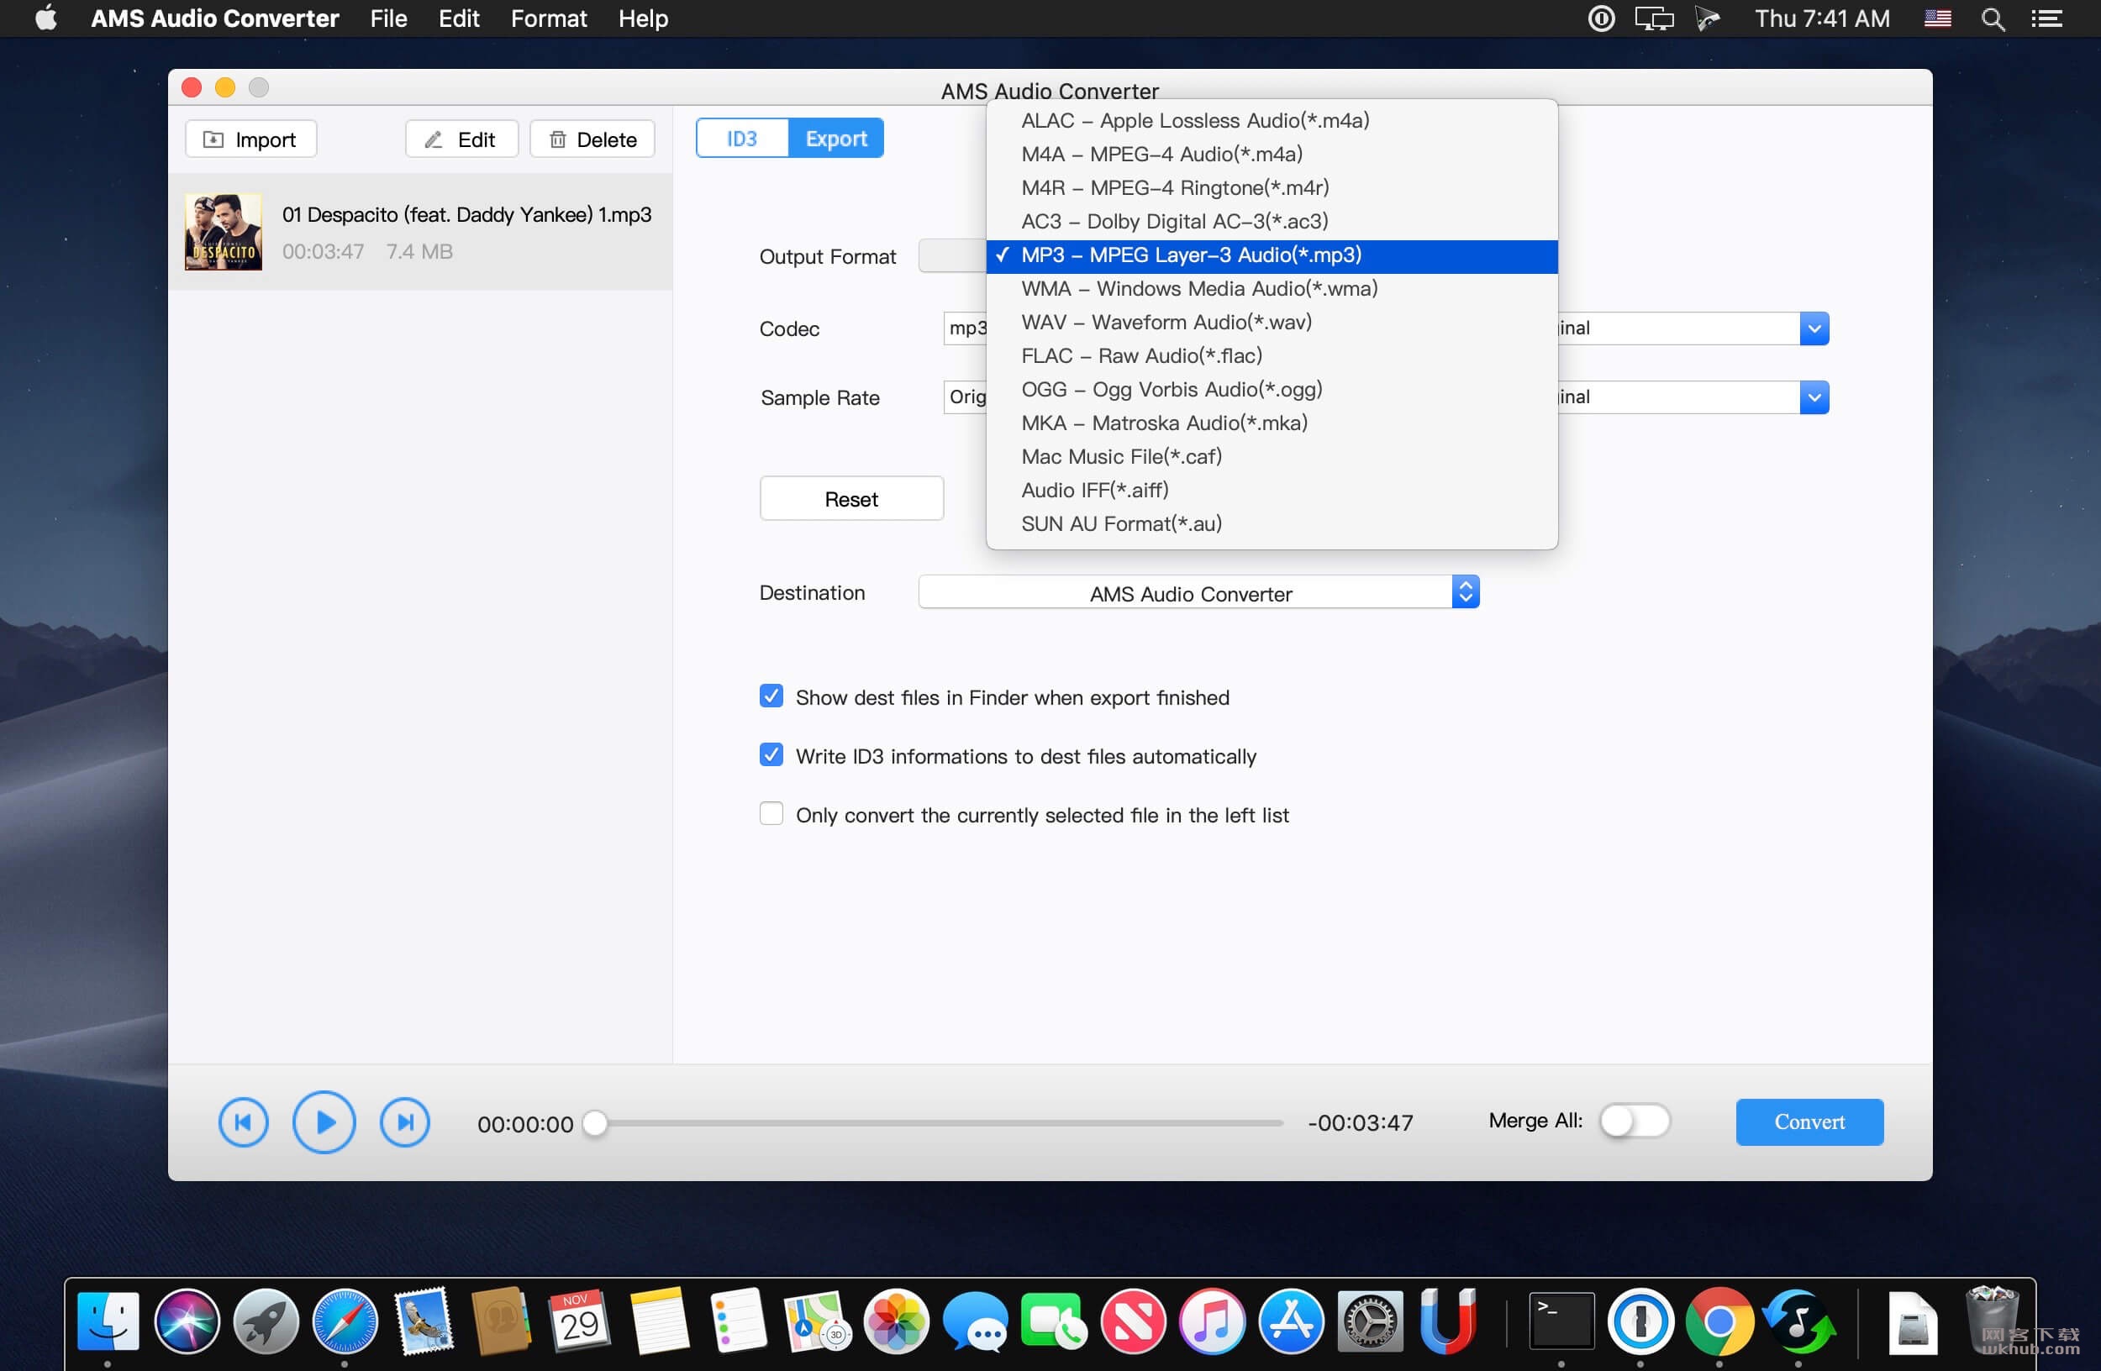Switch to the Export tab
This screenshot has height=1371, width=2101.
pos(836,139)
